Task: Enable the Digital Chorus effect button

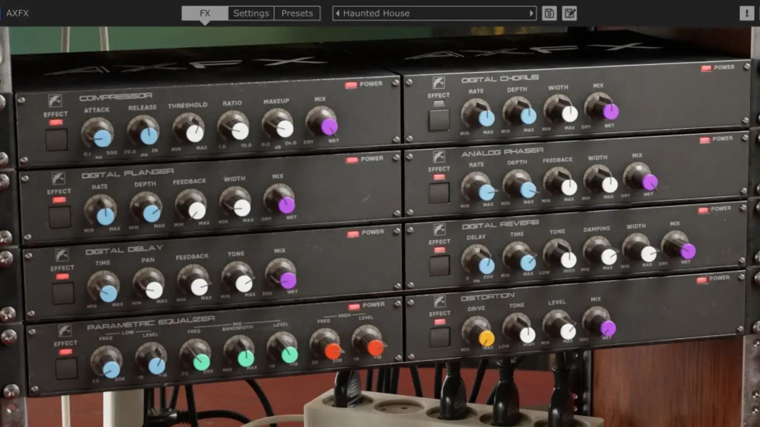Action: pyautogui.click(x=439, y=120)
